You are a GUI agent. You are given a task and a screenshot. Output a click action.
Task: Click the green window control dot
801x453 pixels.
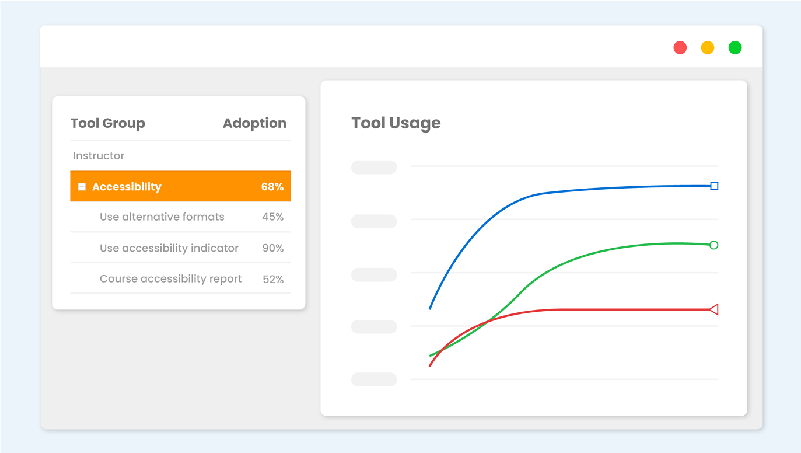point(735,47)
